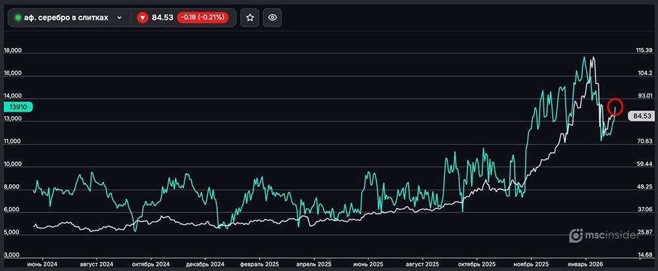Click the teal line's highest peak
Image resolution: width=658 pixels, height=271 pixels.
point(584,57)
